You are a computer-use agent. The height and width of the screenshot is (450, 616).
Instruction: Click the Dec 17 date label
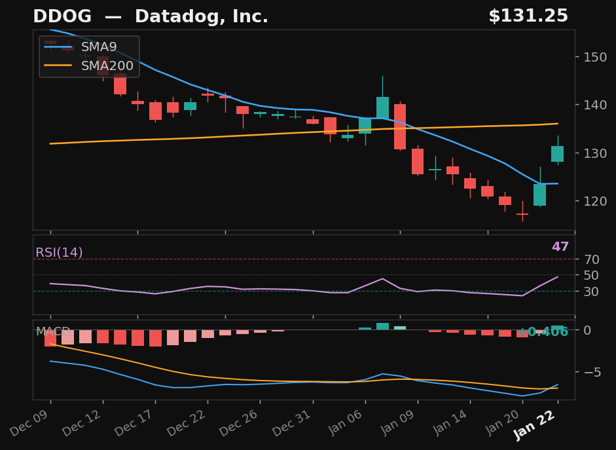coord(134,423)
